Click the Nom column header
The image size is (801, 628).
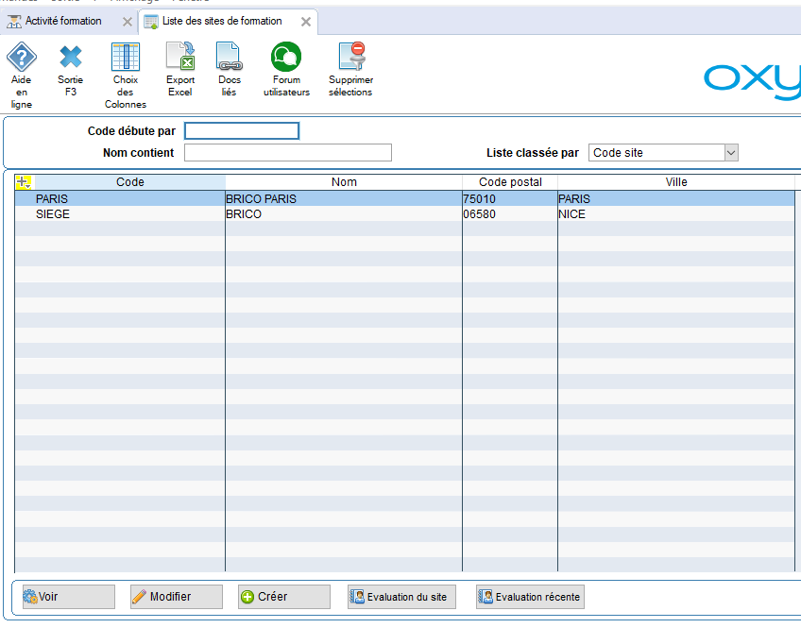pyautogui.click(x=344, y=182)
